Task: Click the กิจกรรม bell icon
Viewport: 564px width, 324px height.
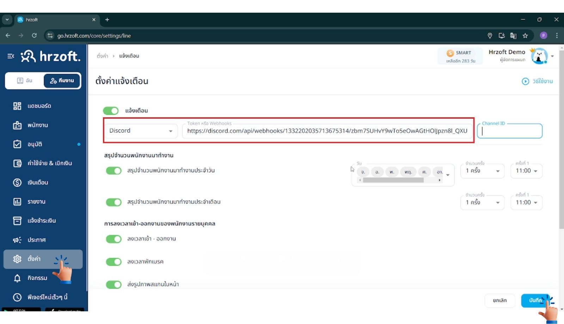Action: point(17,278)
